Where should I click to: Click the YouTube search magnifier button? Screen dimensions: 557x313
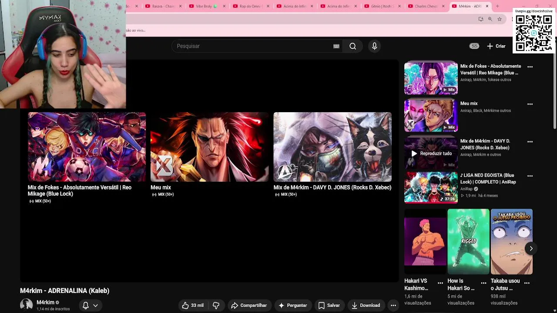point(353,46)
